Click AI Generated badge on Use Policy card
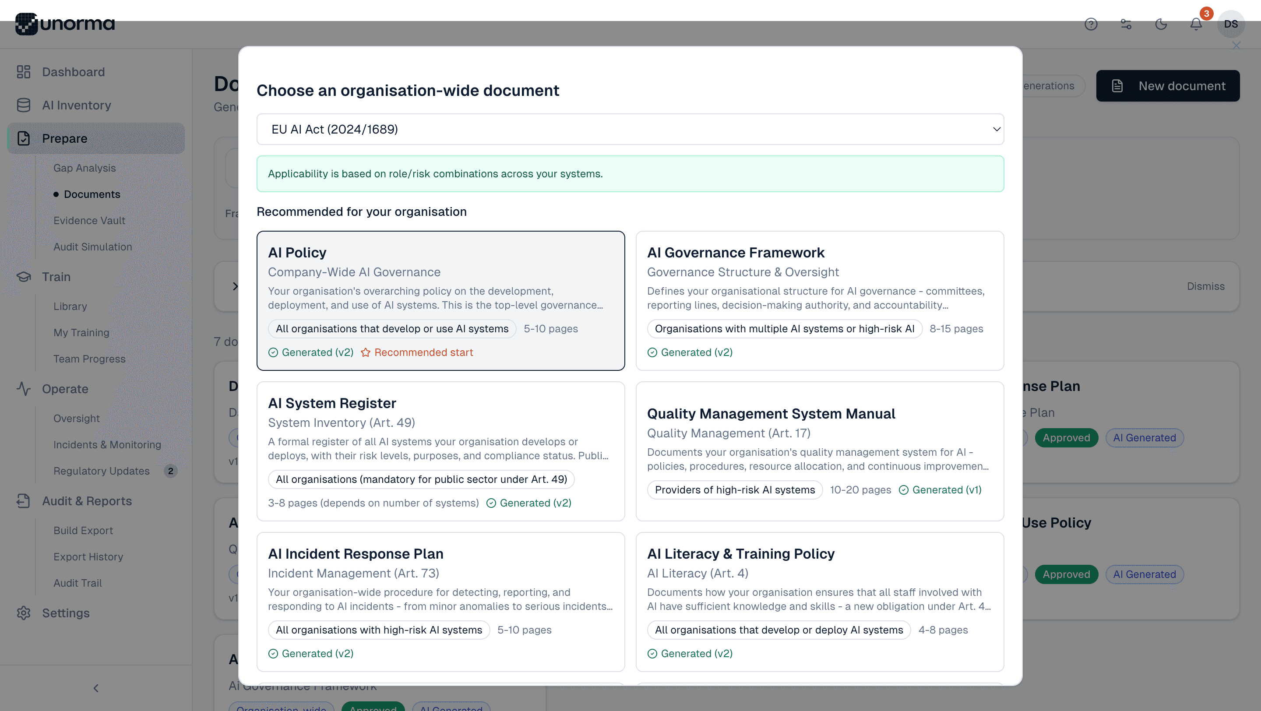Screen dimensions: 1261x711 [1144, 575]
